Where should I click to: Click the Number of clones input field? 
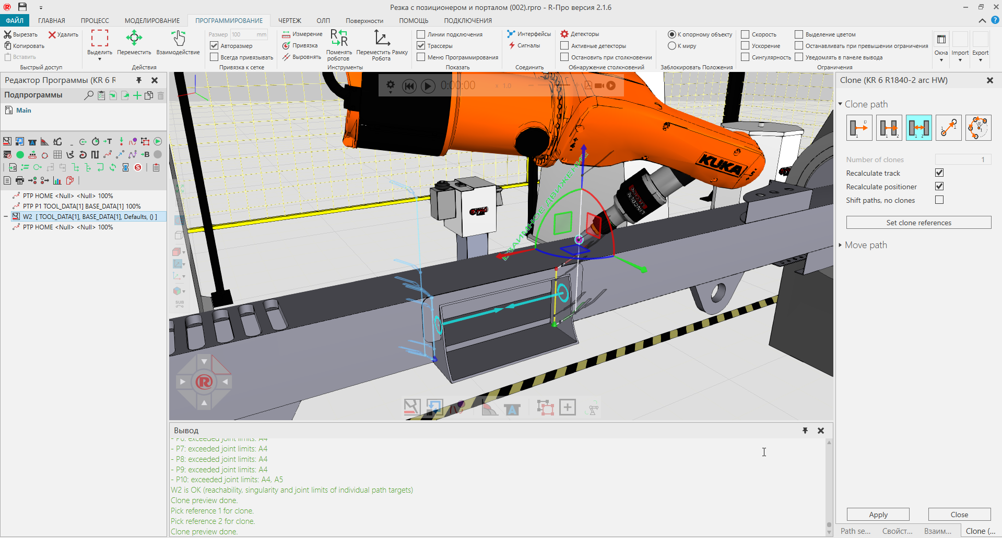pyautogui.click(x=962, y=160)
